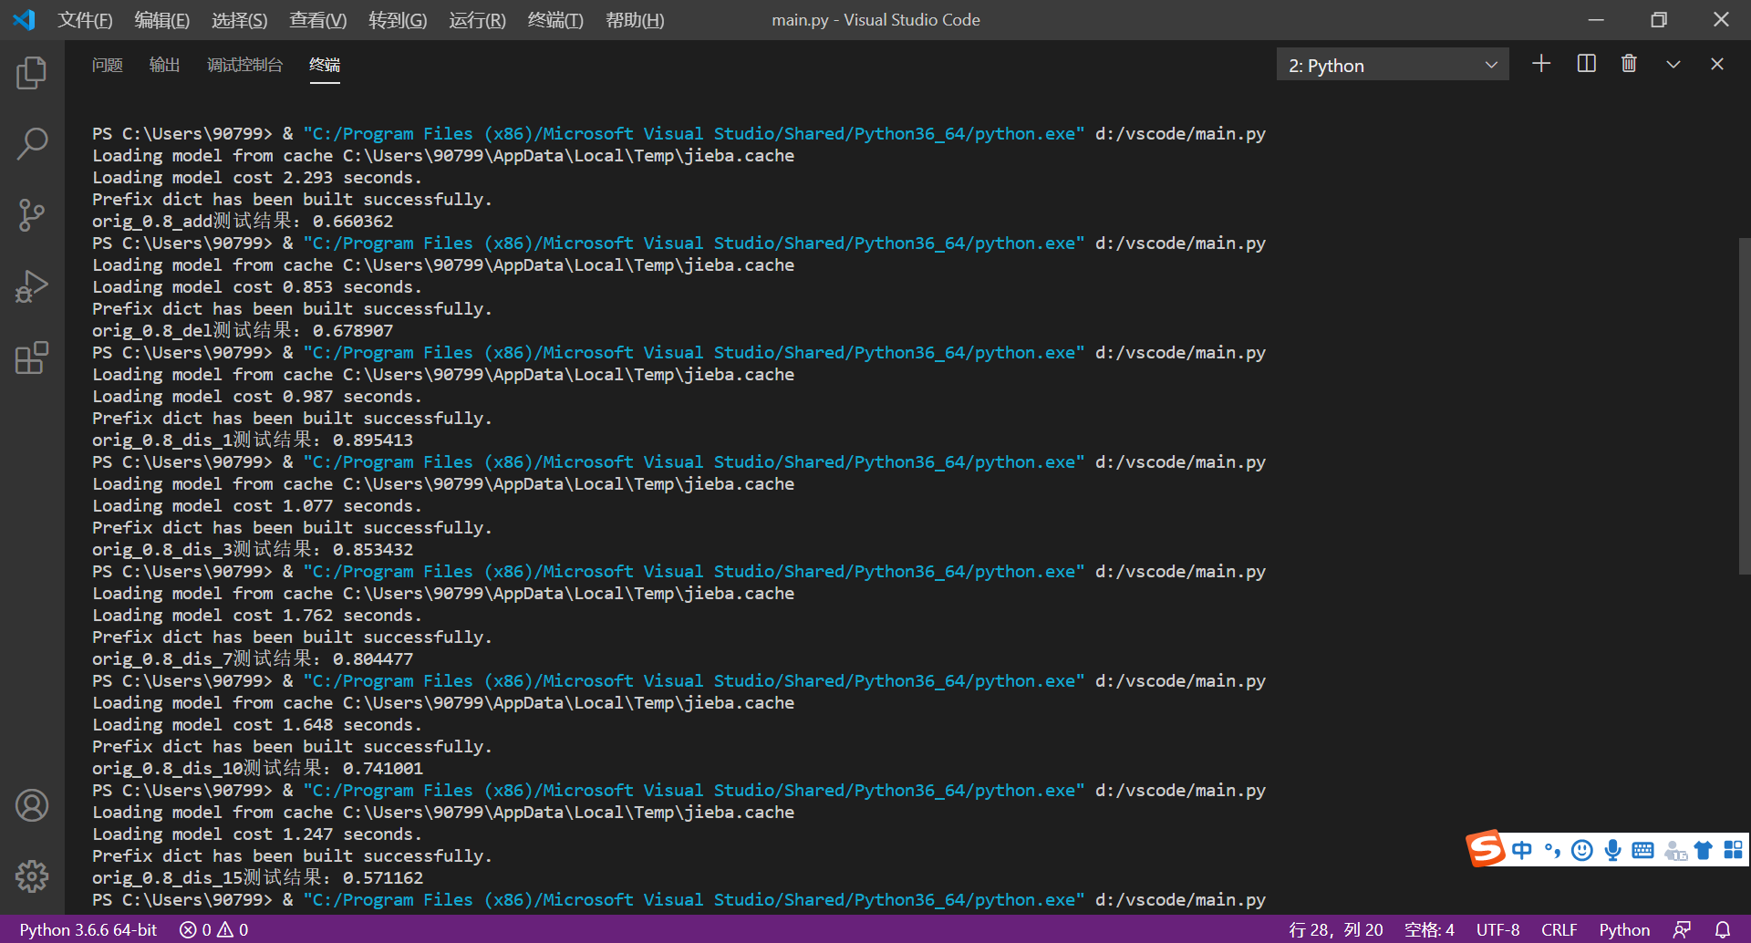This screenshot has height=943, width=1751.
Task: Select the Python 3.6.6 64-bit interpreter
Action: [x=88, y=929]
